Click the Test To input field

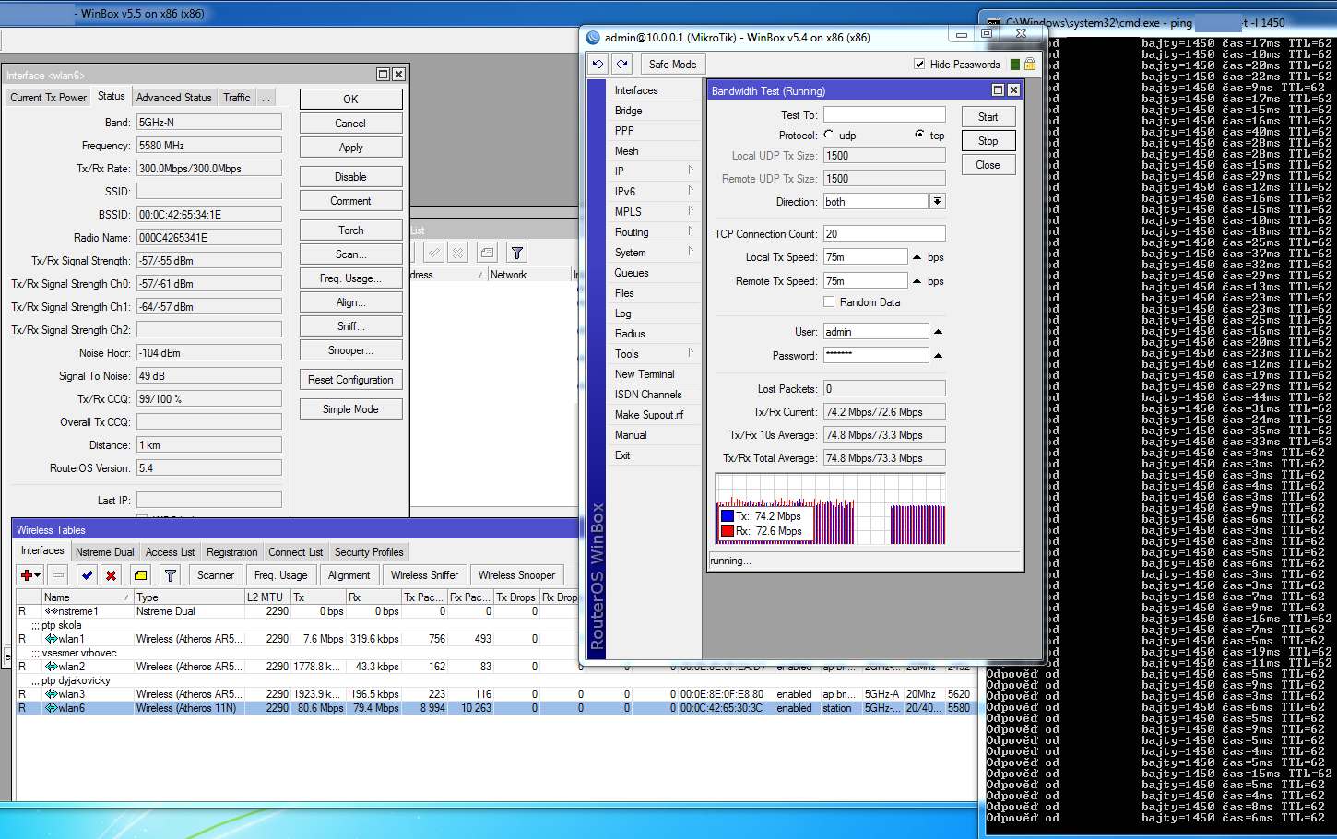pos(884,114)
